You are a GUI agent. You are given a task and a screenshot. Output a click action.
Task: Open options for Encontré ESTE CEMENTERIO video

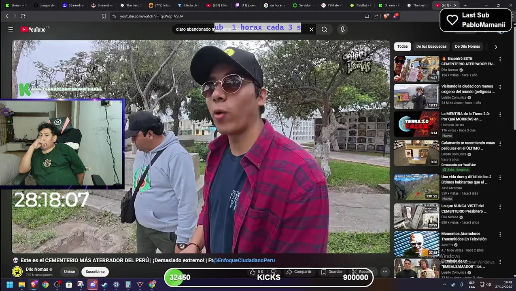tap(500, 59)
